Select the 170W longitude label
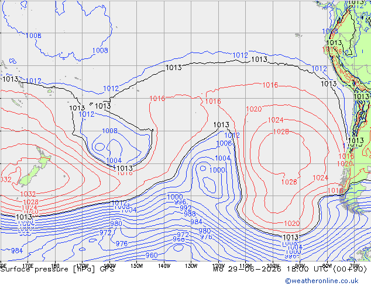This screenshot has height=286, width=371. (x=83, y=266)
